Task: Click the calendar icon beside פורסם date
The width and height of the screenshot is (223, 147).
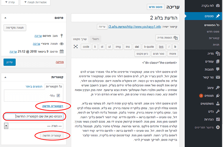Action: tap(62, 52)
